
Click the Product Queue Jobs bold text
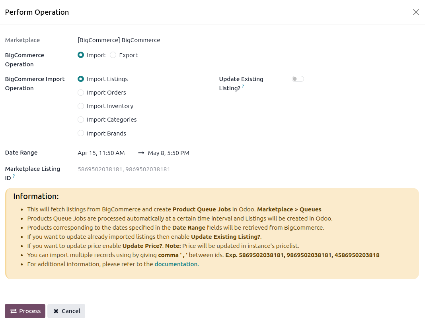(202, 209)
